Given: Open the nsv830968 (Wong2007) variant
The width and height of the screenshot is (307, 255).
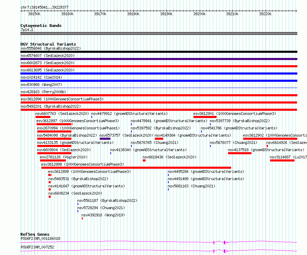Looking at the screenshot, I should click(x=41, y=85).
